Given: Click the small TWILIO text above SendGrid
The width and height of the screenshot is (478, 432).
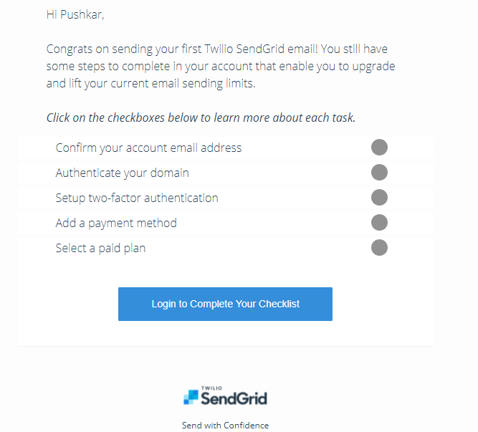Looking at the screenshot, I should coord(211,388).
